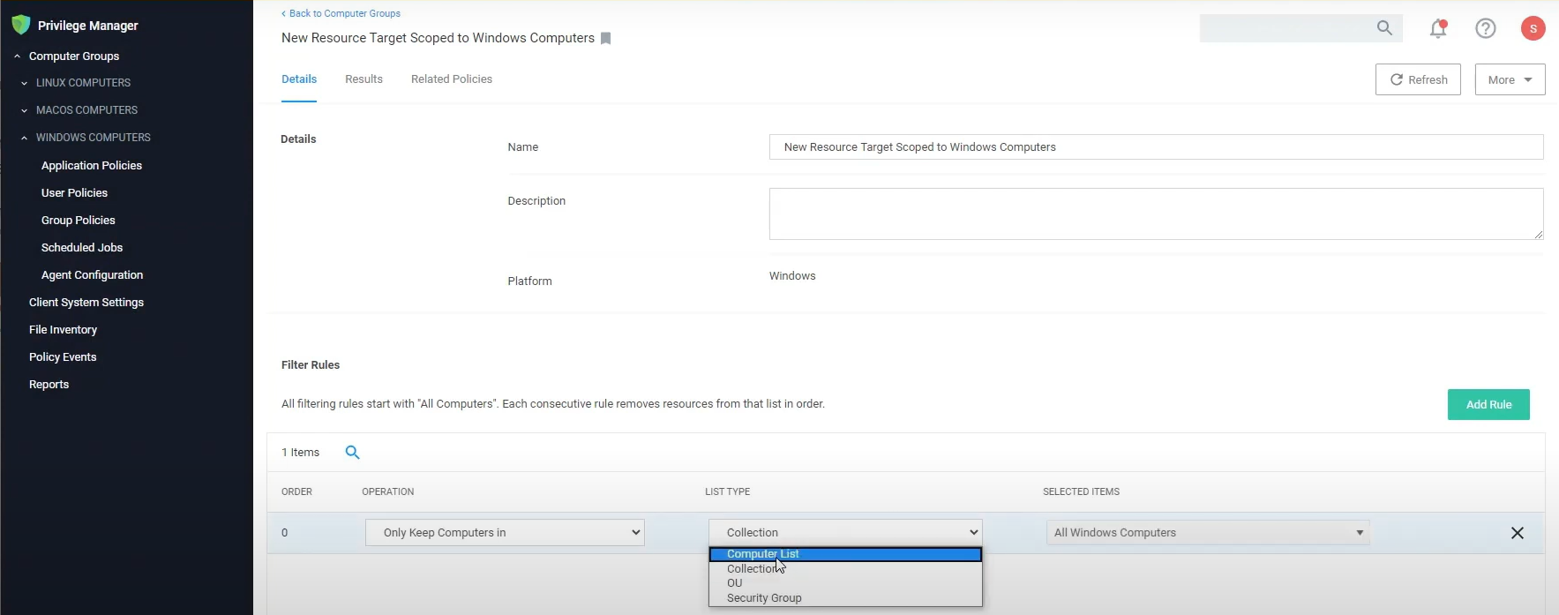Switch to the Results tab
1559x615 pixels.
click(364, 79)
